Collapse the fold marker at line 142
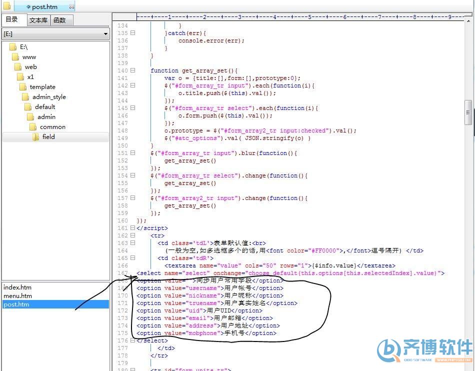 pos(132,85)
